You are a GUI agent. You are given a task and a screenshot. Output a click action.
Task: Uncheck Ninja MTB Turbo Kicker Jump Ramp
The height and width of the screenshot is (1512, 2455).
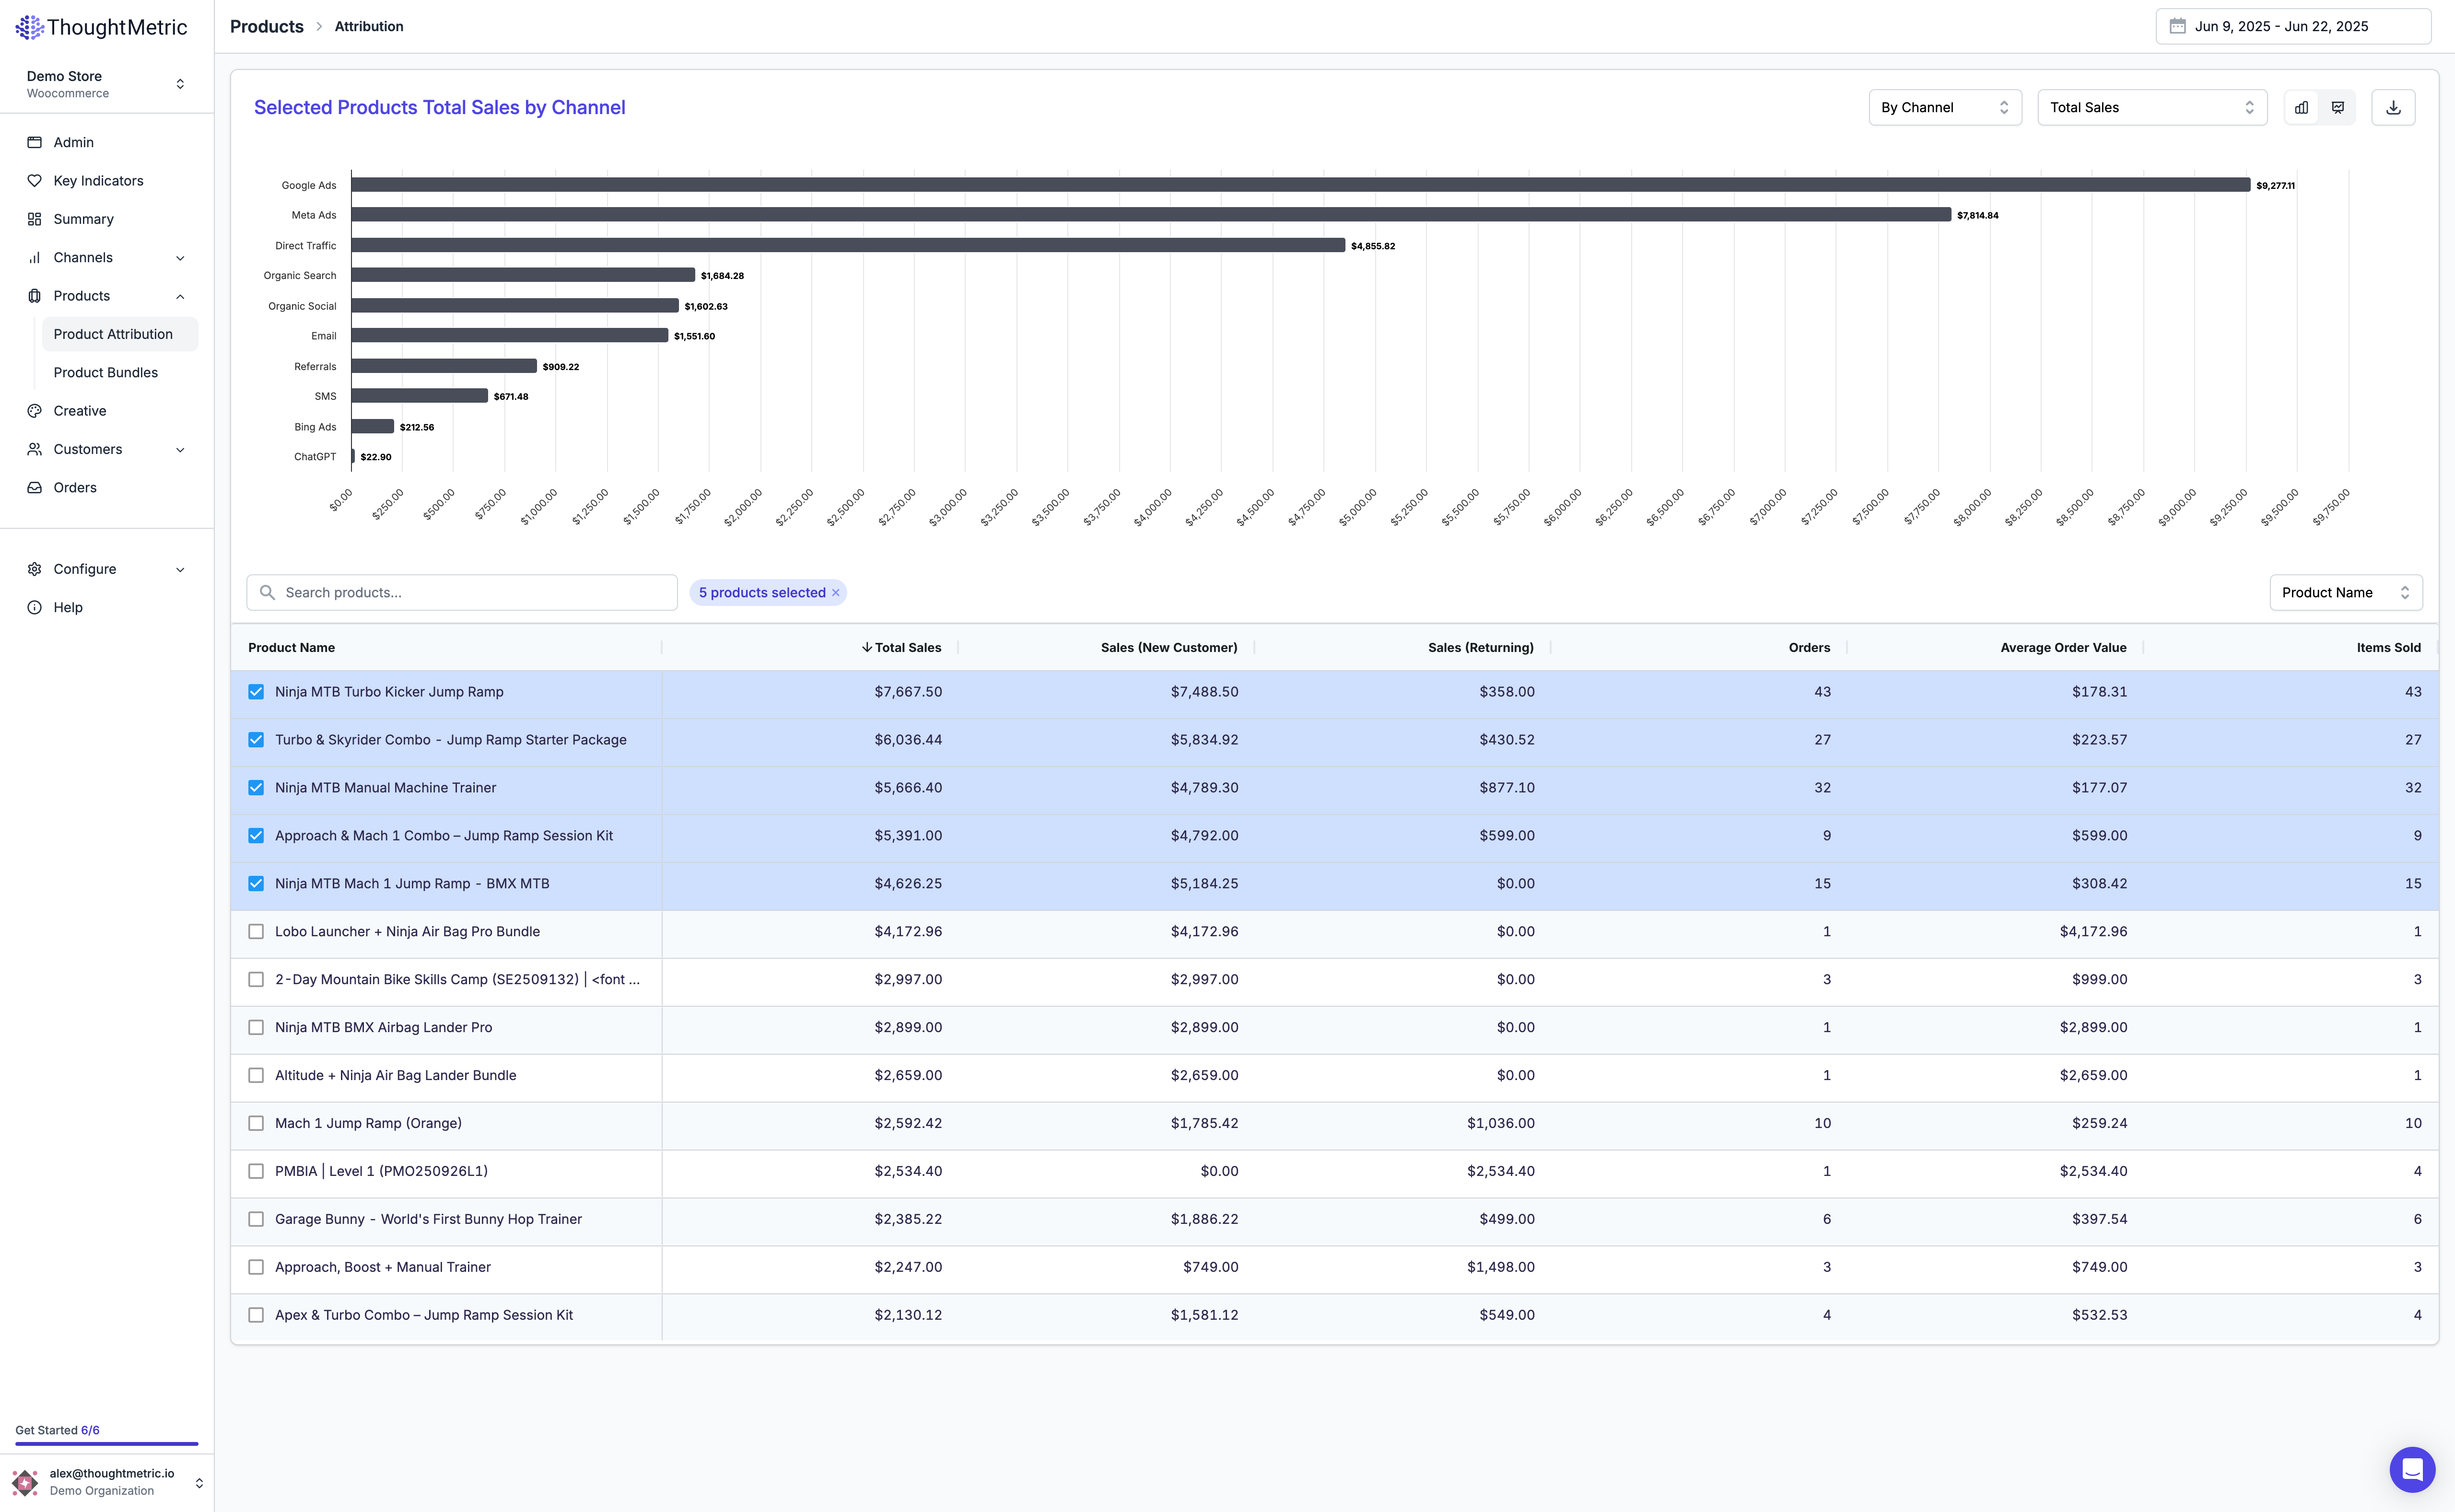tap(256, 692)
